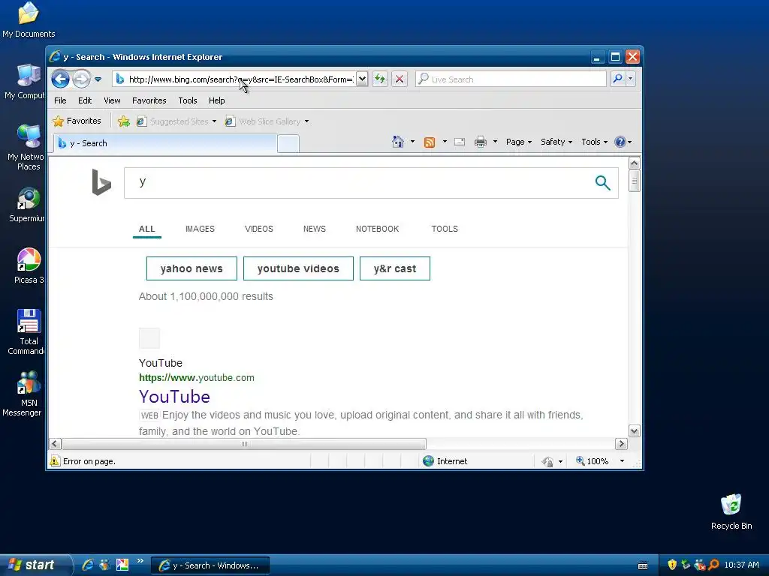Image resolution: width=769 pixels, height=576 pixels.
Task: Open Favorites center star button
Action: click(x=77, y=121)
